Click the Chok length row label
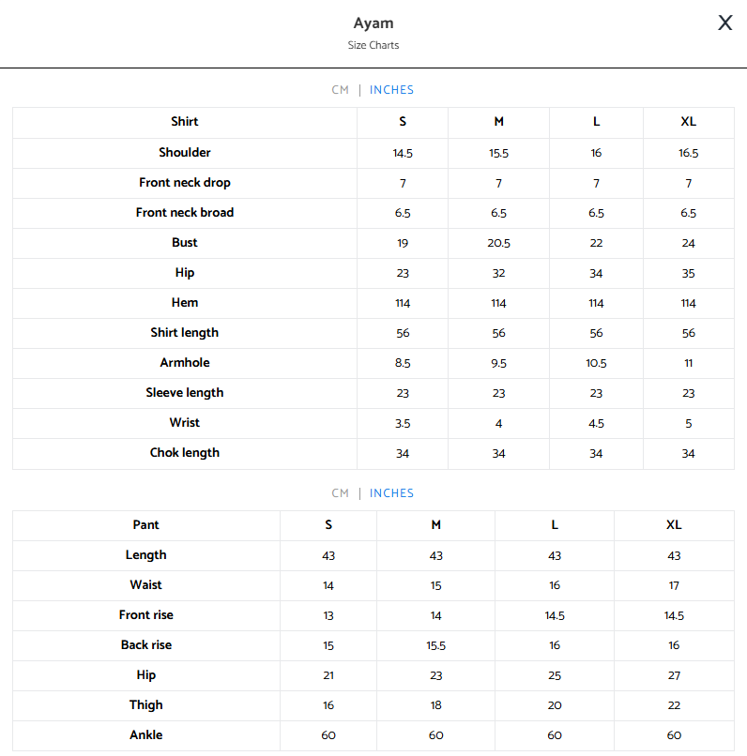Image resolution: width=747 pixels, height=756 pixels. (185, 453)
